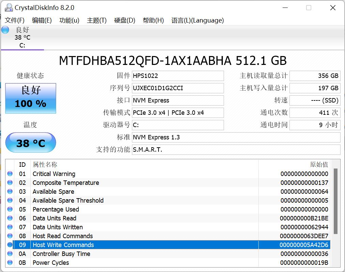Open the 功能(u) menu
Screen dimensions: 345x272
tap(69, 21)
